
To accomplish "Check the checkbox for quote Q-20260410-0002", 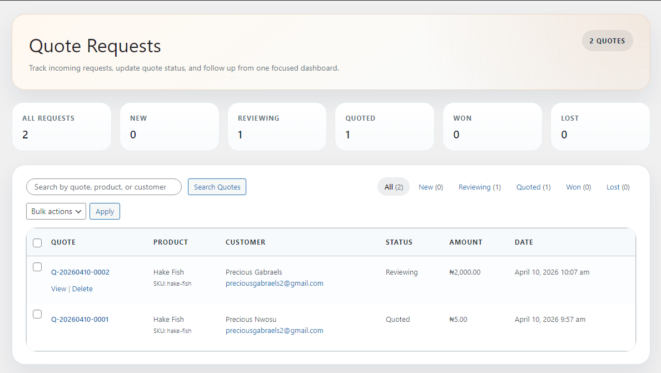I will tap(37, 267).
